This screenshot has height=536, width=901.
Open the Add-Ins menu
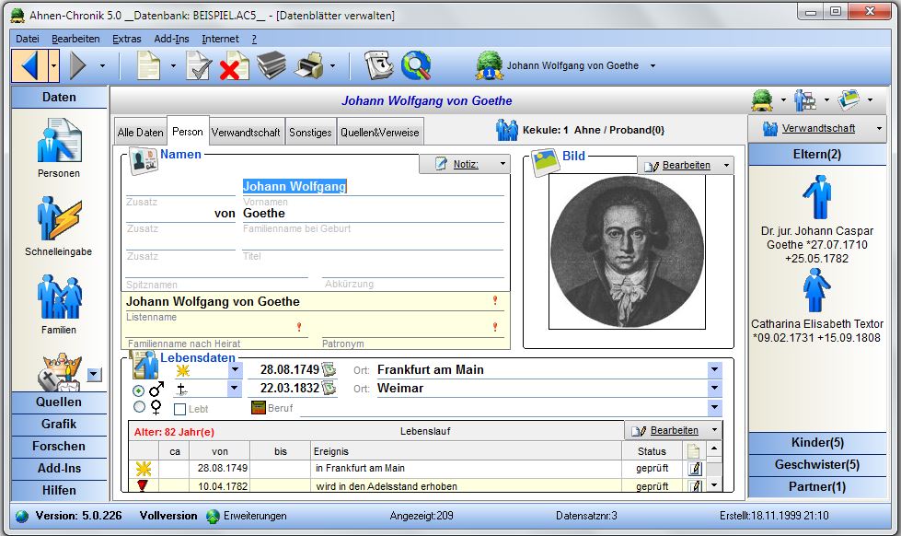171,39
